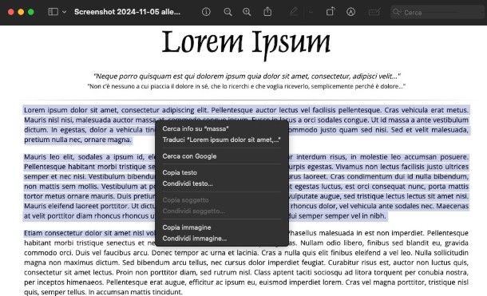Click the highlight pen icon

294,12
